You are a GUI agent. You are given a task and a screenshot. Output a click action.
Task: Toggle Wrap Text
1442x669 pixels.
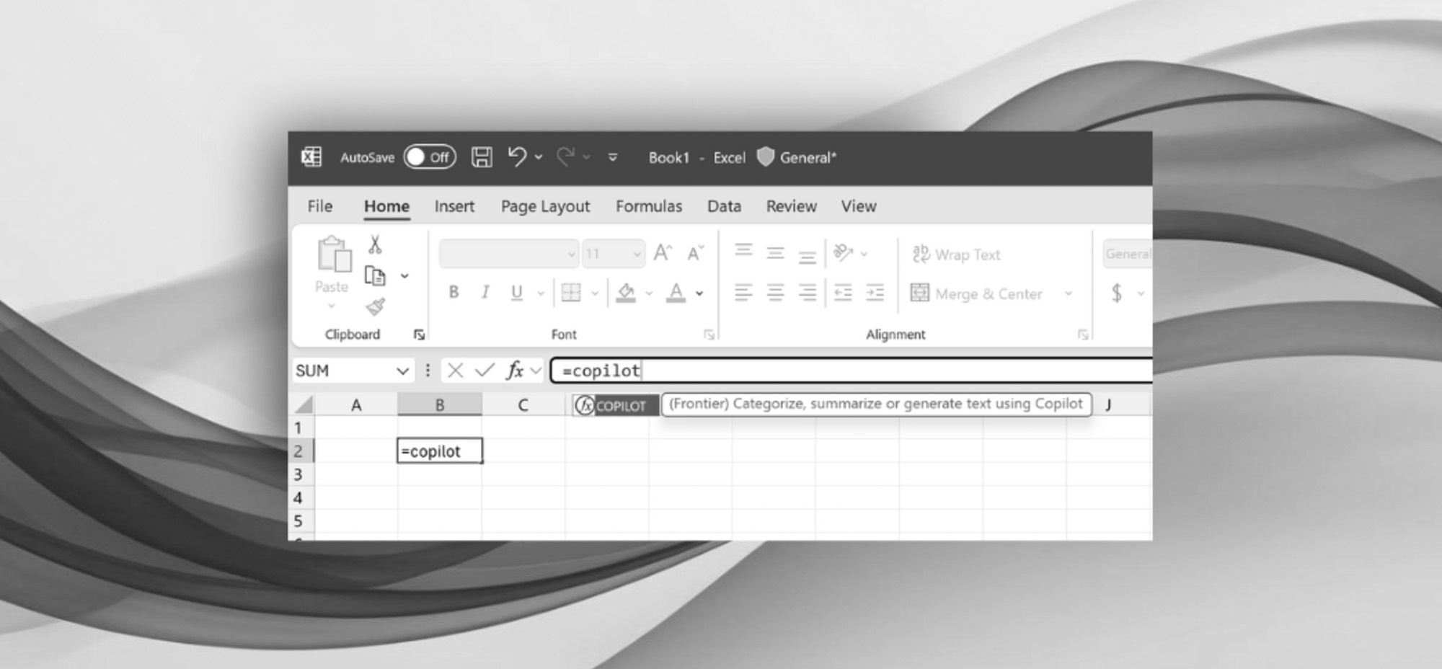(x=956, y=254)
